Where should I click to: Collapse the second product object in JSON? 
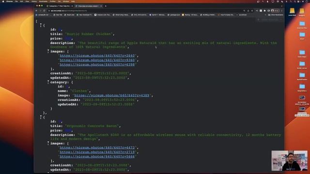(41, 117)
